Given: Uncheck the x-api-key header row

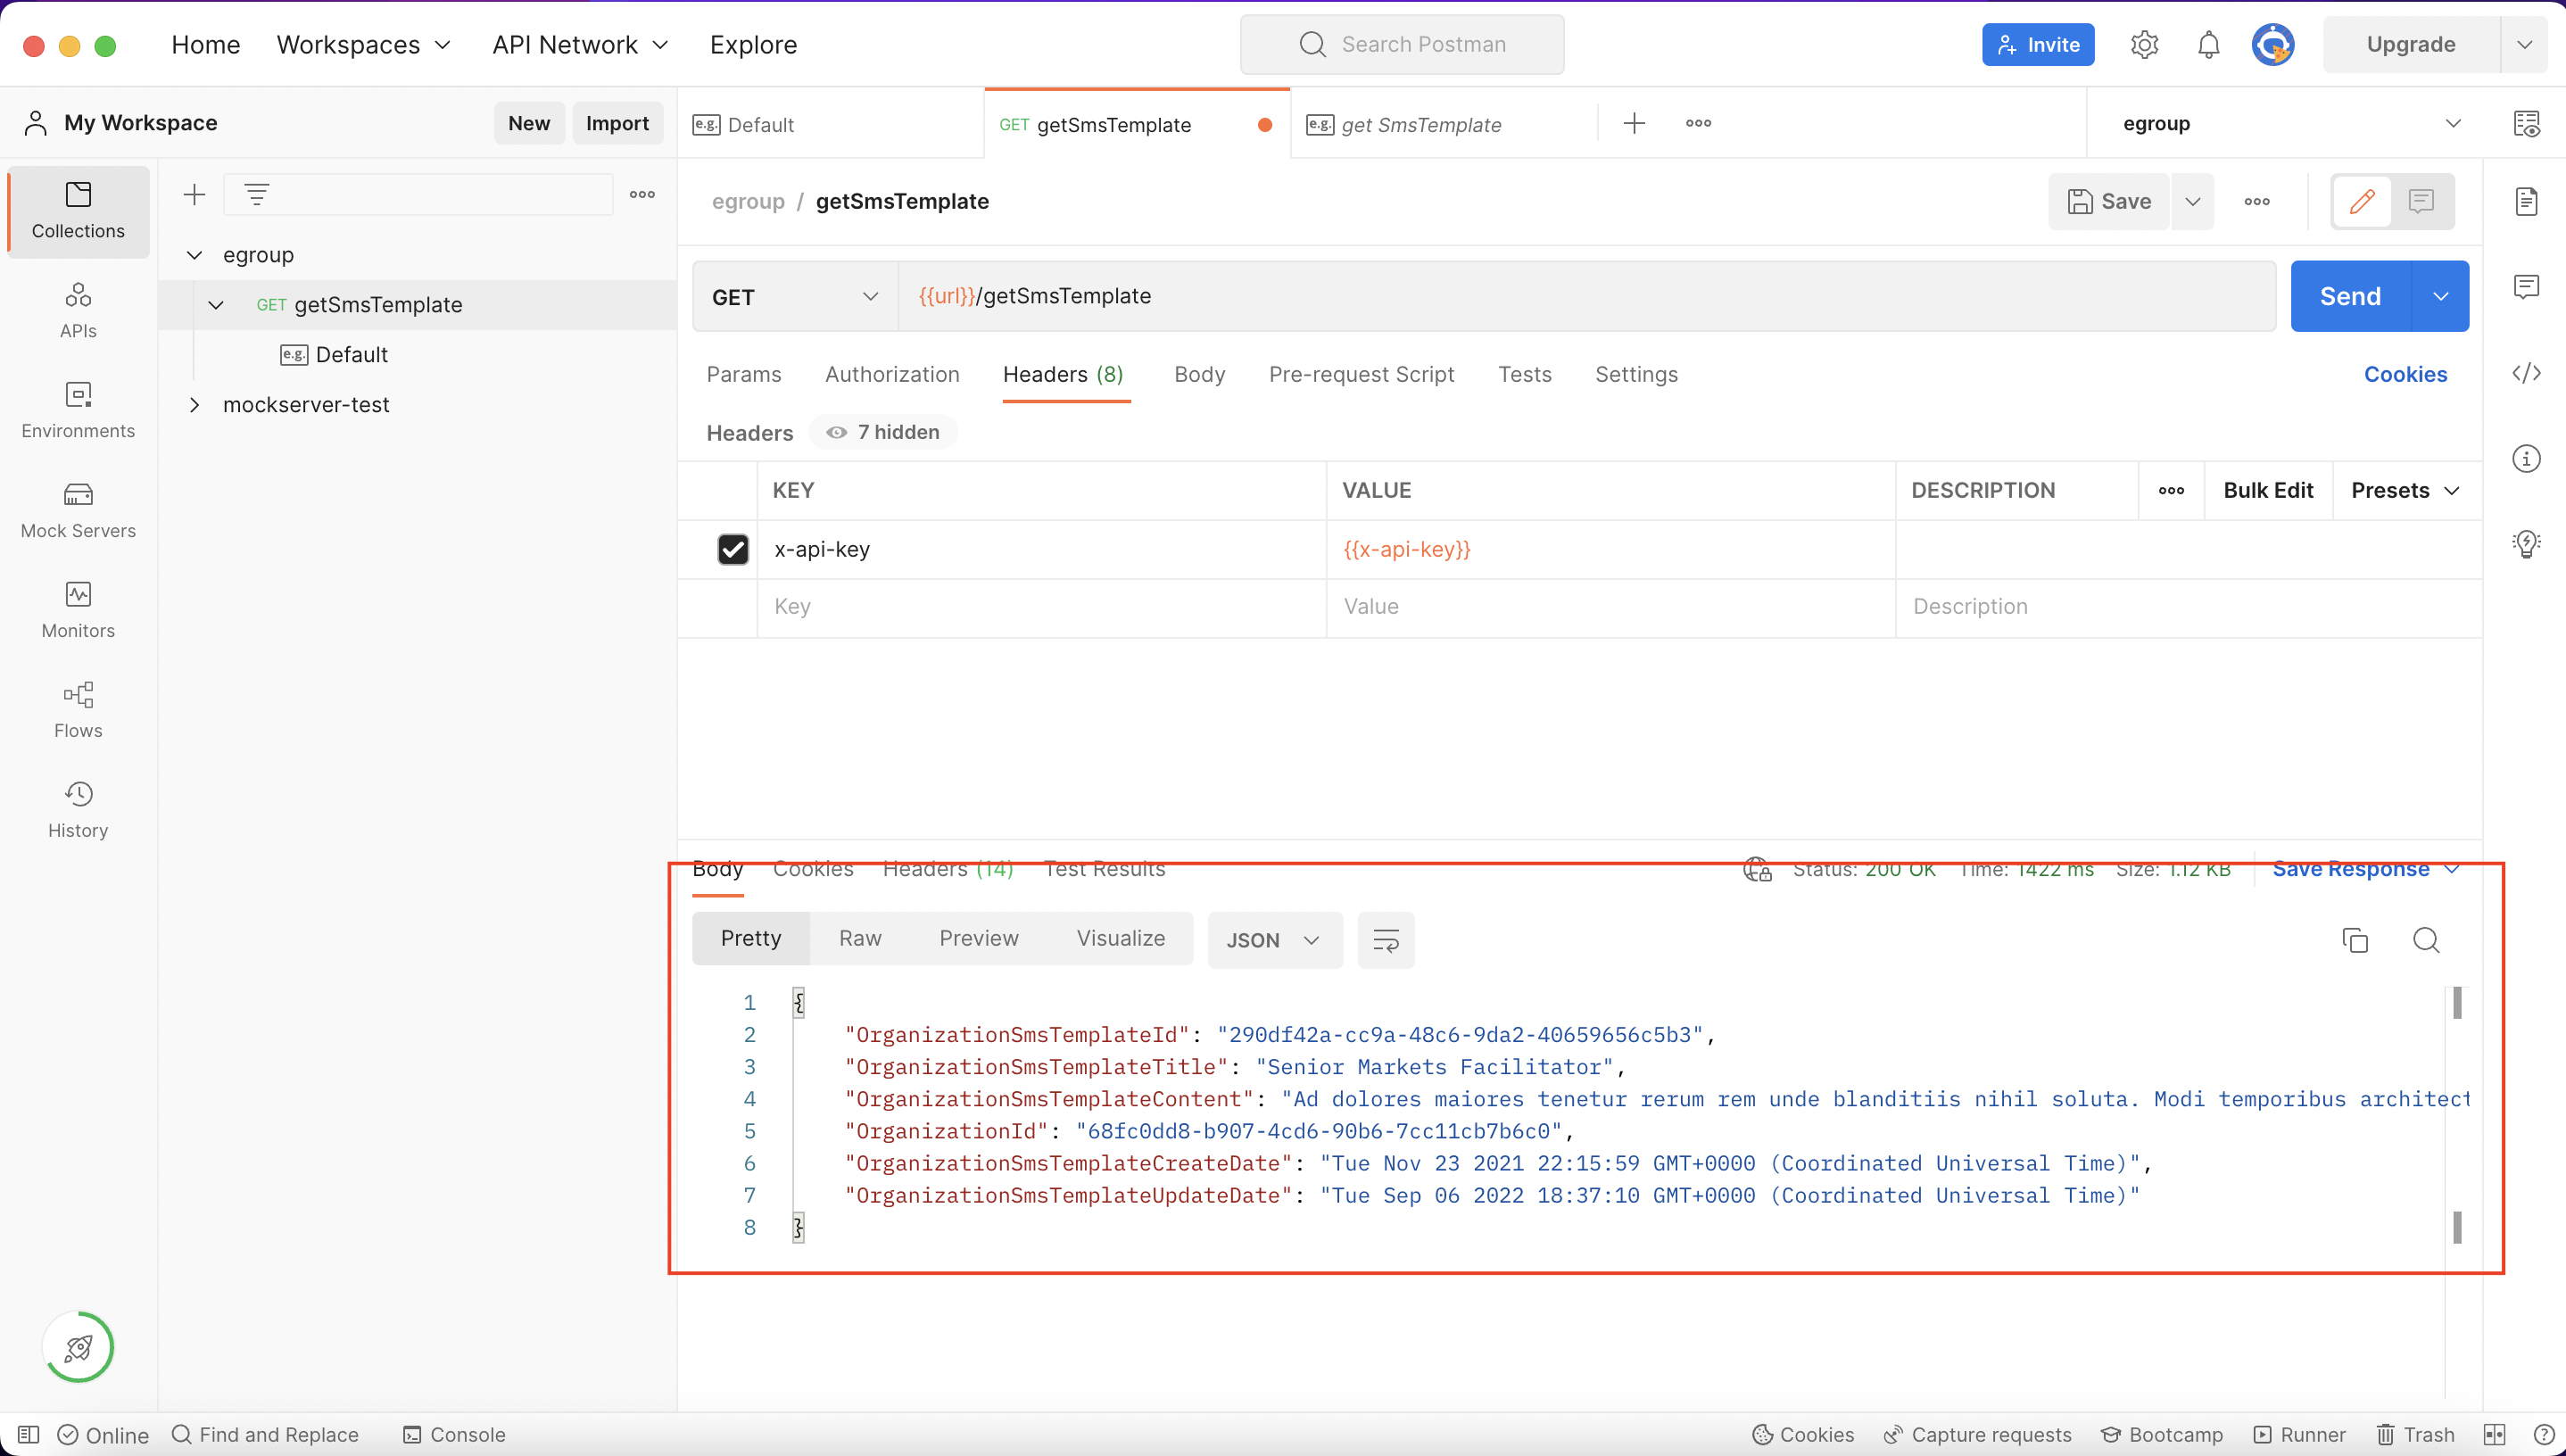Looking at the screenshot, I should point(733,549).
